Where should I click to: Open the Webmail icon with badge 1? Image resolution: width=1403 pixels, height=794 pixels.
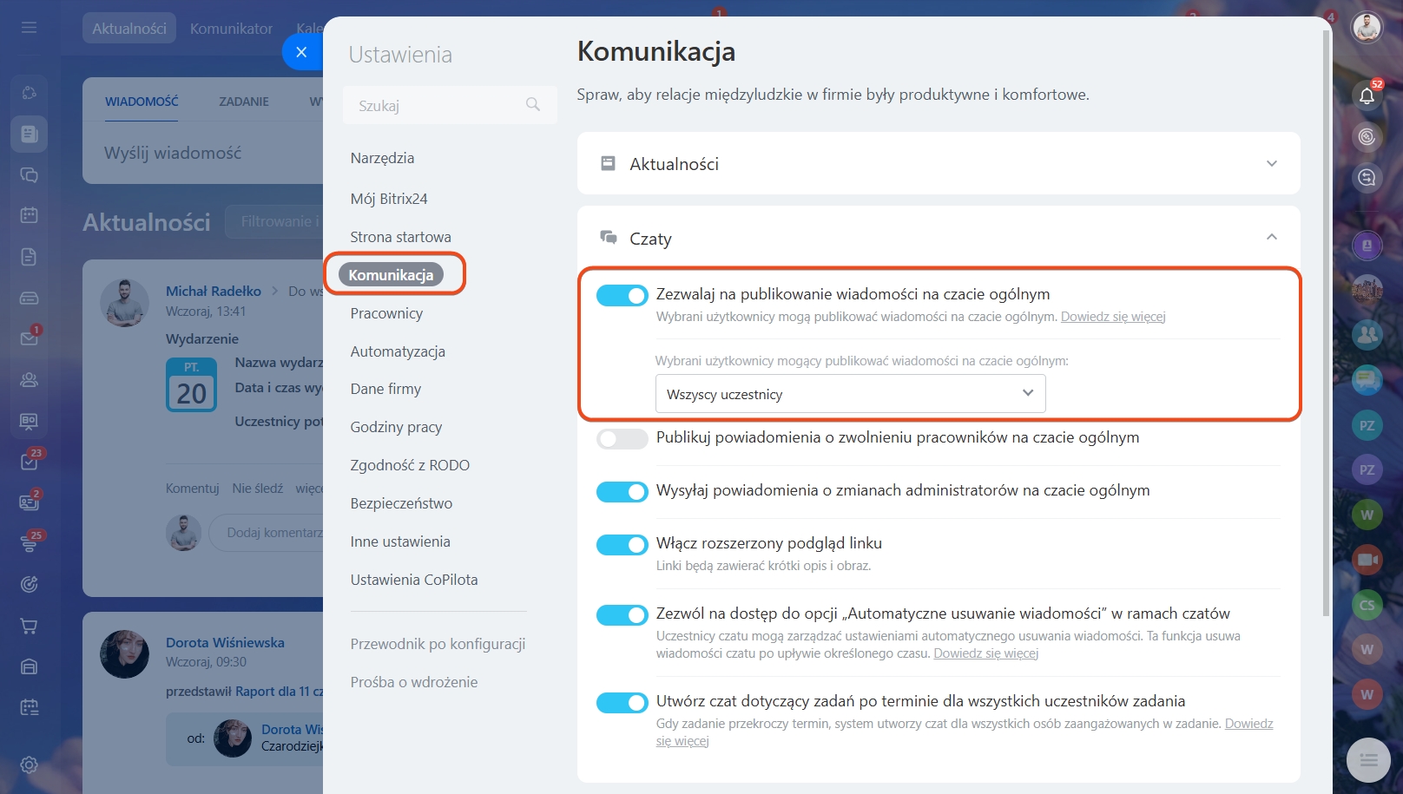(x=29, y=338)
